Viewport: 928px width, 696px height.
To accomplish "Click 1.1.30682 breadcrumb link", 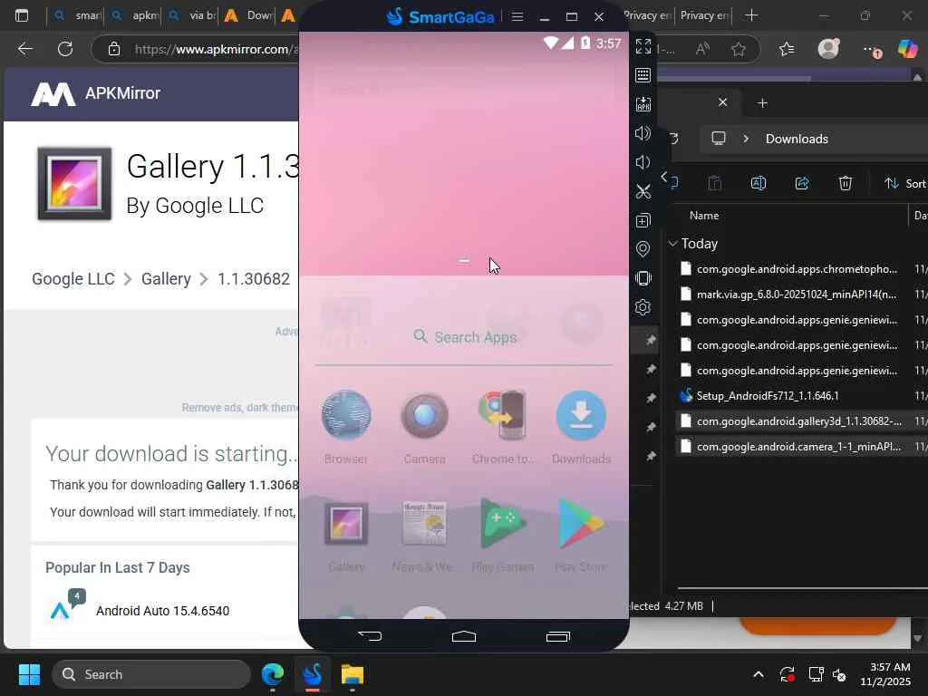I will [254, 279].
